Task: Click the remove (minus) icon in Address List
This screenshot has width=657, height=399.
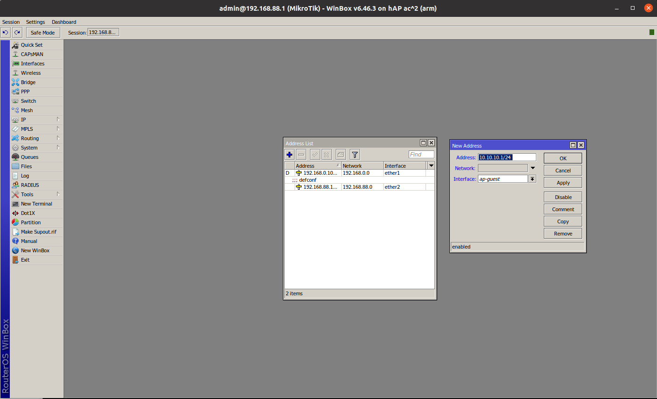Action: coord(301,155)
